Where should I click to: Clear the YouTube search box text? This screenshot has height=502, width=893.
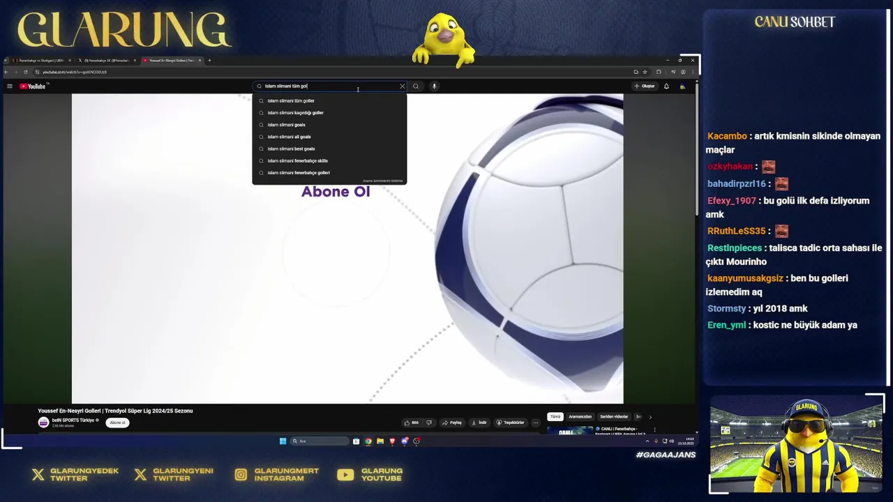402,86
